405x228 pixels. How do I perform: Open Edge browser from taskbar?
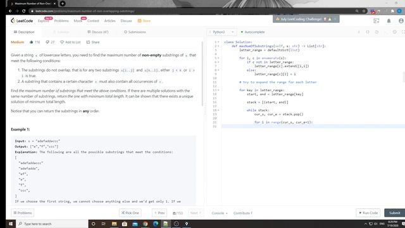(156, 224)
